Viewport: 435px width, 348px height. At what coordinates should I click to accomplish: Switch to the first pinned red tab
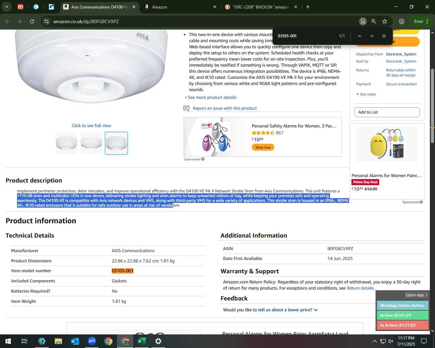pos(20,7)
